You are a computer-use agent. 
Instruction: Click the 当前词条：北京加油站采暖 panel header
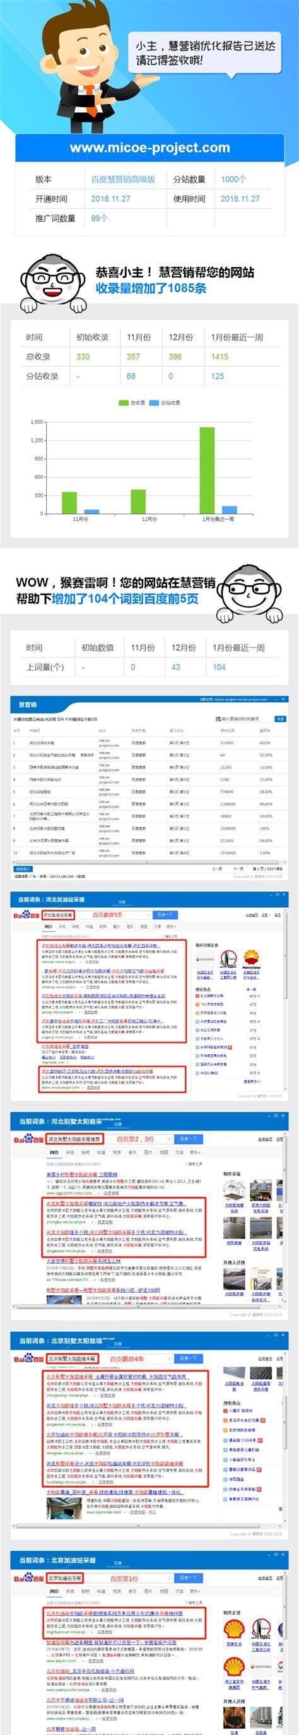click(x=149, y=1560)
